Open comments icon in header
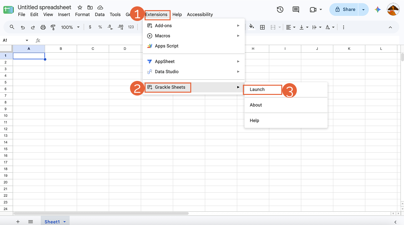 [296, 10]
